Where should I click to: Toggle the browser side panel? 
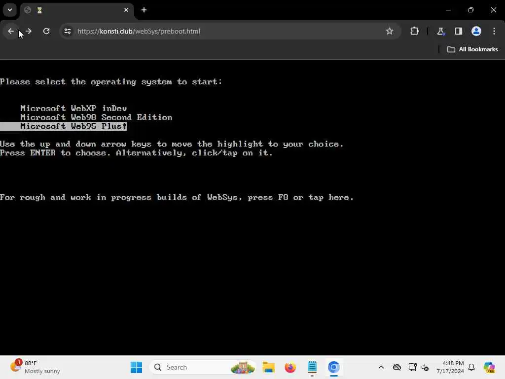point(459,31)
